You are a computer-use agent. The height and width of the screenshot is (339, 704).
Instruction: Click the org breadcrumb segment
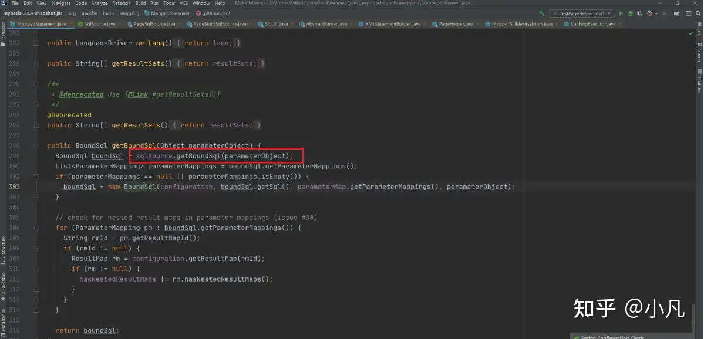72,13
